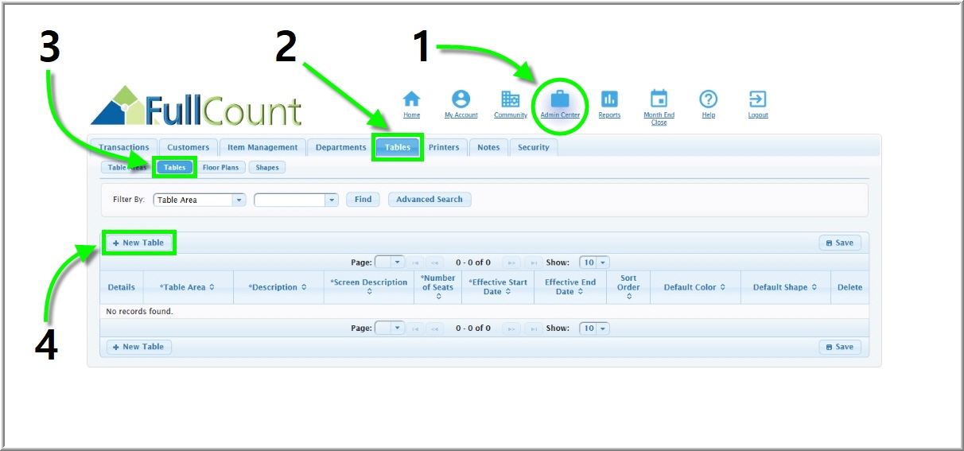Sort by the Description column header
Screen dimensions: 964x451
coord(278,287)
